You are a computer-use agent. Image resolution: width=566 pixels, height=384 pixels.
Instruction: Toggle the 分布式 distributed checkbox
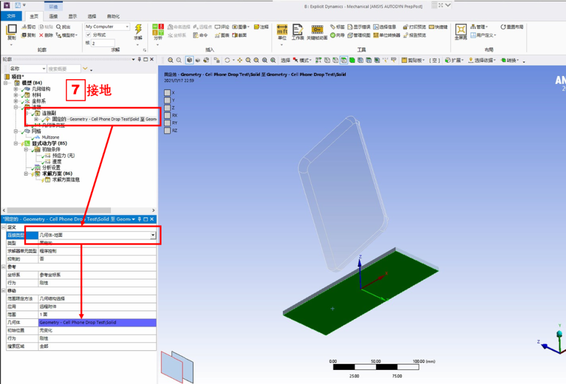[x=89, y=35]
